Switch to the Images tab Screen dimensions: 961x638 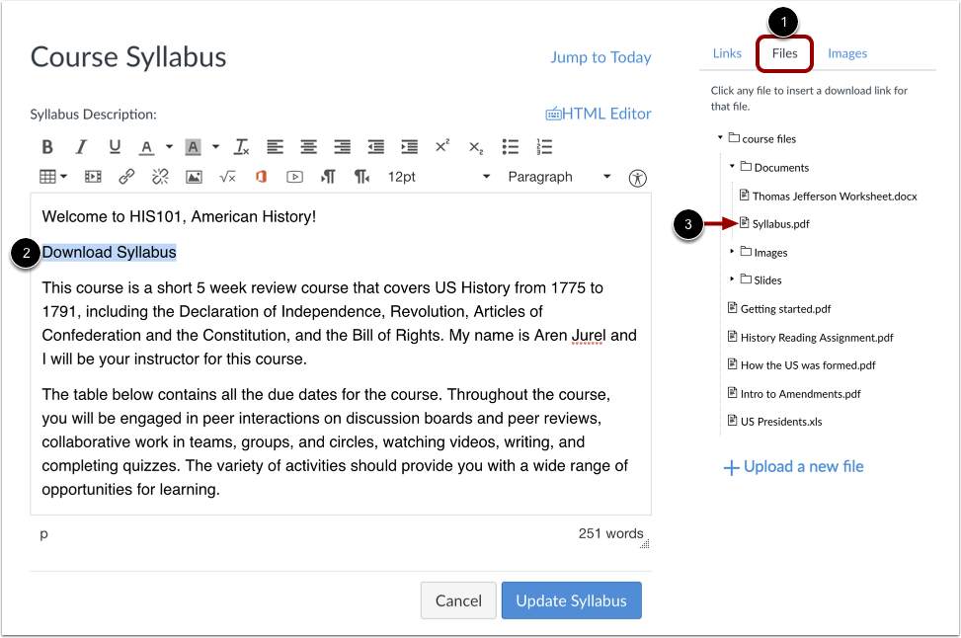[x=847, y=54]
